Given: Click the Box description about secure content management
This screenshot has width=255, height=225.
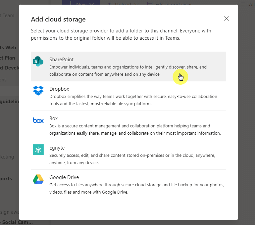Looking at the screenshot, I should coord(135,129).
